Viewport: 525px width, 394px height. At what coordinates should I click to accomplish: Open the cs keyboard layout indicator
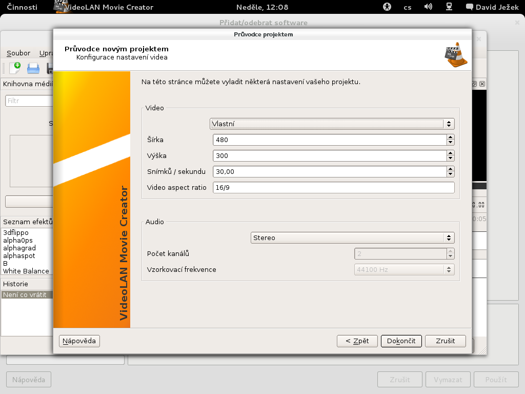coord(408,7)
